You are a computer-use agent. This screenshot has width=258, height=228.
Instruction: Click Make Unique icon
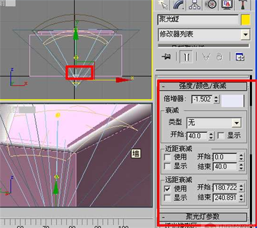pyautogui.click(x=206, y=57)
